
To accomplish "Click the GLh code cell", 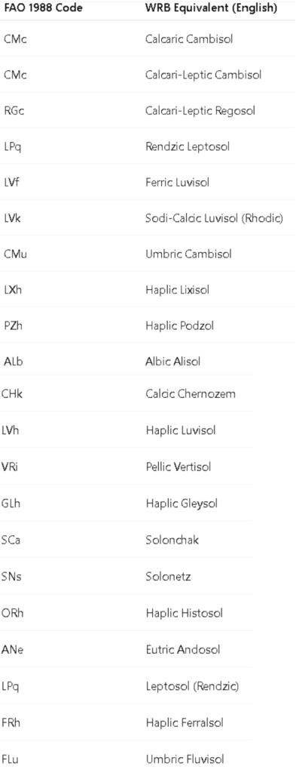I will coord(11,503).
